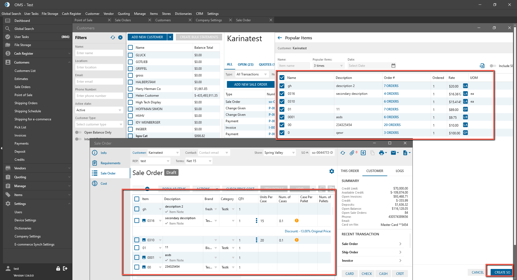Click the envelope email icon
Screen dimensions: 517x280
pos(393,153)
